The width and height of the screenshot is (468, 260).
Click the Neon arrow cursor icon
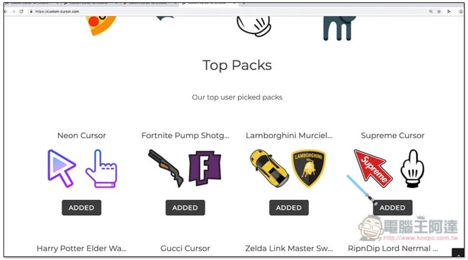[x=61, y=168]
